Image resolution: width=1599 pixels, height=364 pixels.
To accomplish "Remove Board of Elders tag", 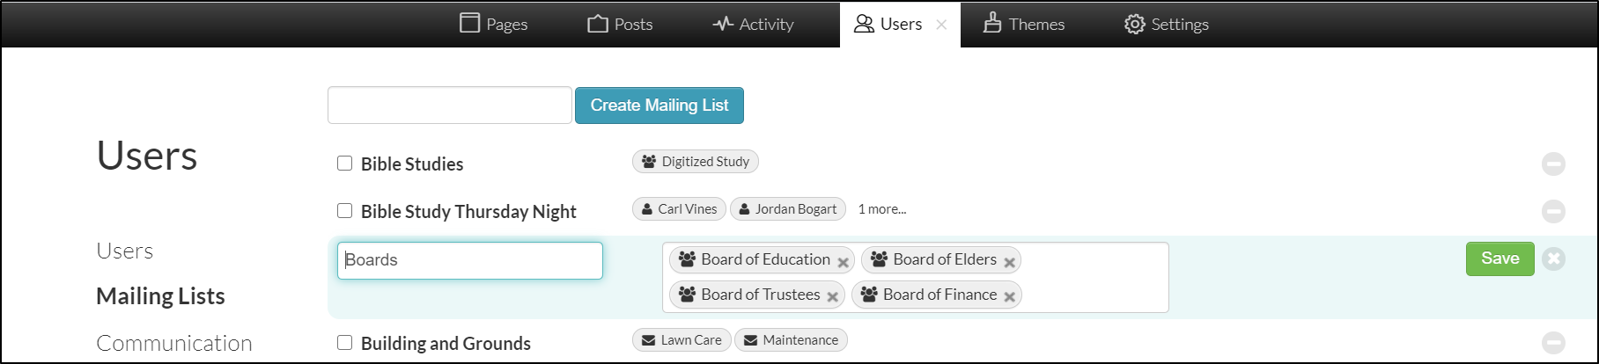I will tap(1009, 262).
